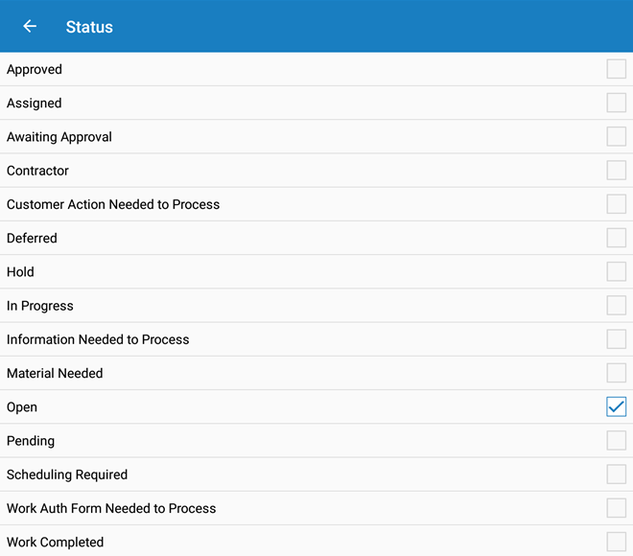Check Information Needed to Process box
Viewport: 633px width, 556px height.
[616, 339]
